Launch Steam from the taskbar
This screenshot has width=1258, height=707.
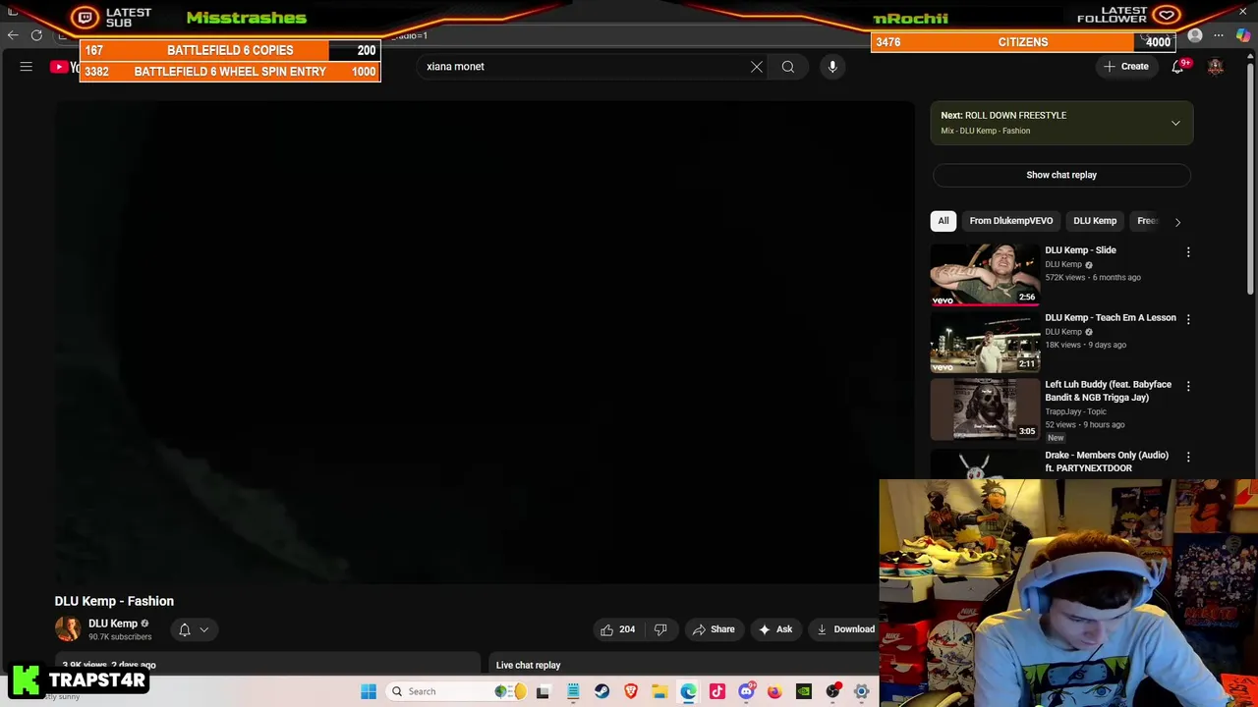tap(601, 691)
